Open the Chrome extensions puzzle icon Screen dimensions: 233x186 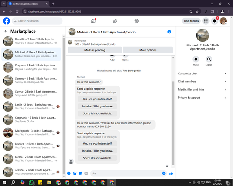click(212, 12)
